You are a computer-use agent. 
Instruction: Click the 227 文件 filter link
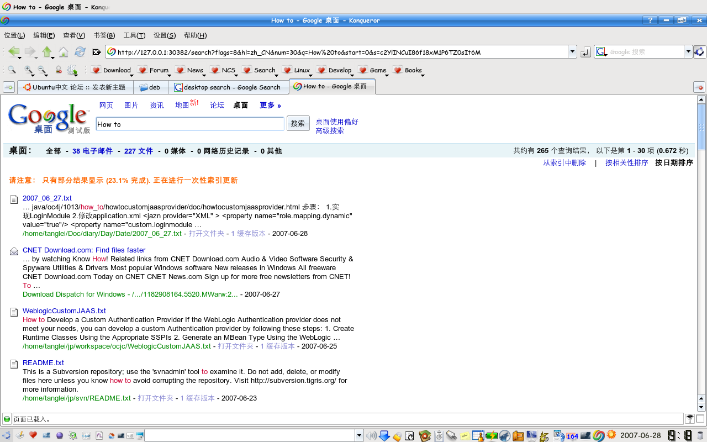[139, 151]
